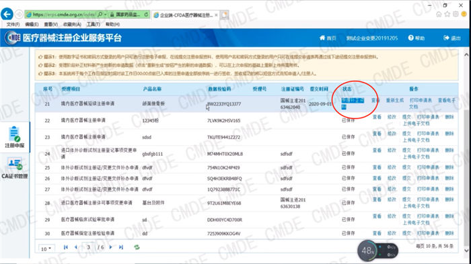Open the browser Favorites star icon
The image size is (471, 264).
click(447, 14)
